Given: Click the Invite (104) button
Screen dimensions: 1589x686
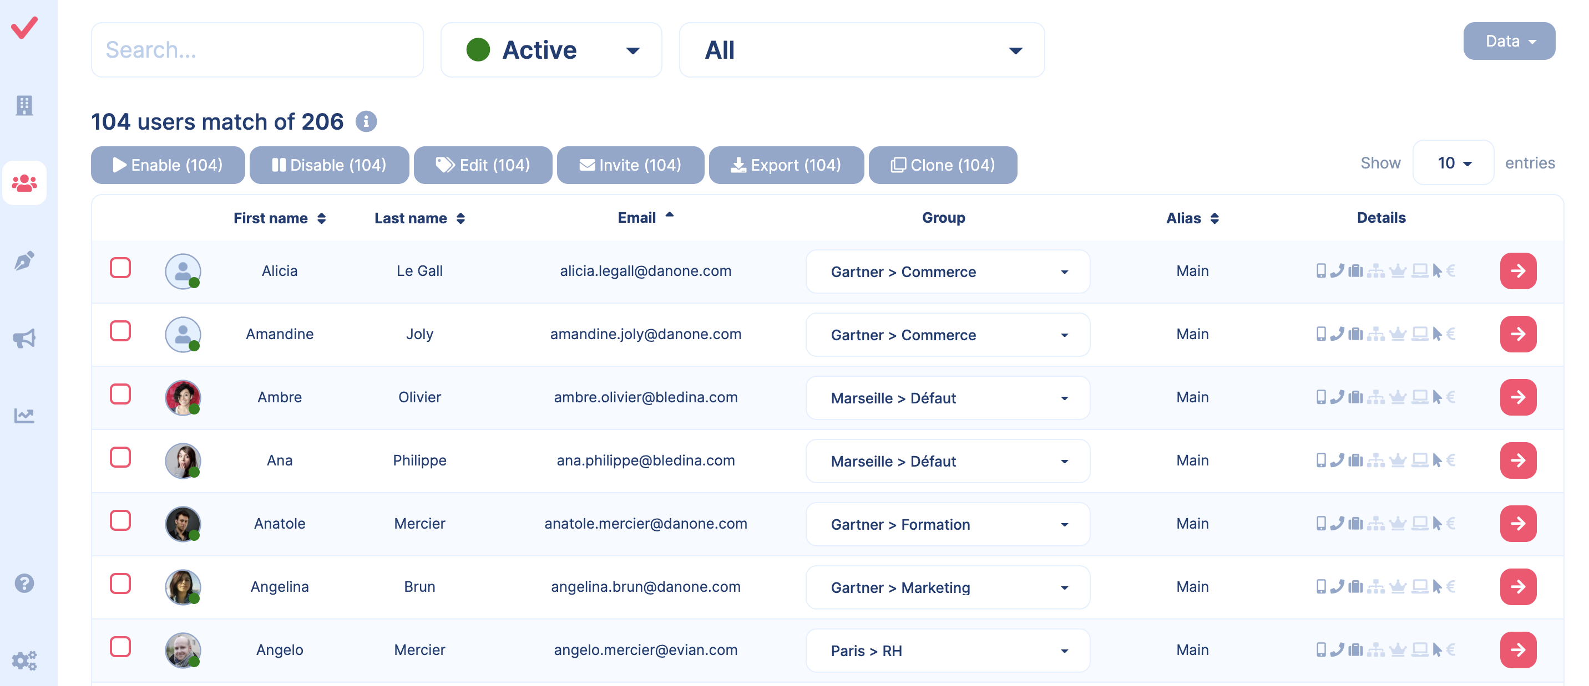Looking at the screenshot, I should [x=630, y=165].
